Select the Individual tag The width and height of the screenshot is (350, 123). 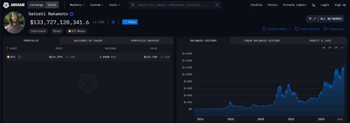[x=38, y=31]
